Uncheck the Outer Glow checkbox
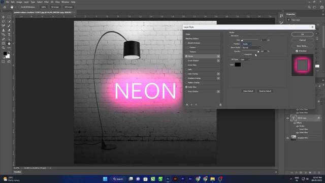Screen dimensions: 325x183 coord(186,87)
